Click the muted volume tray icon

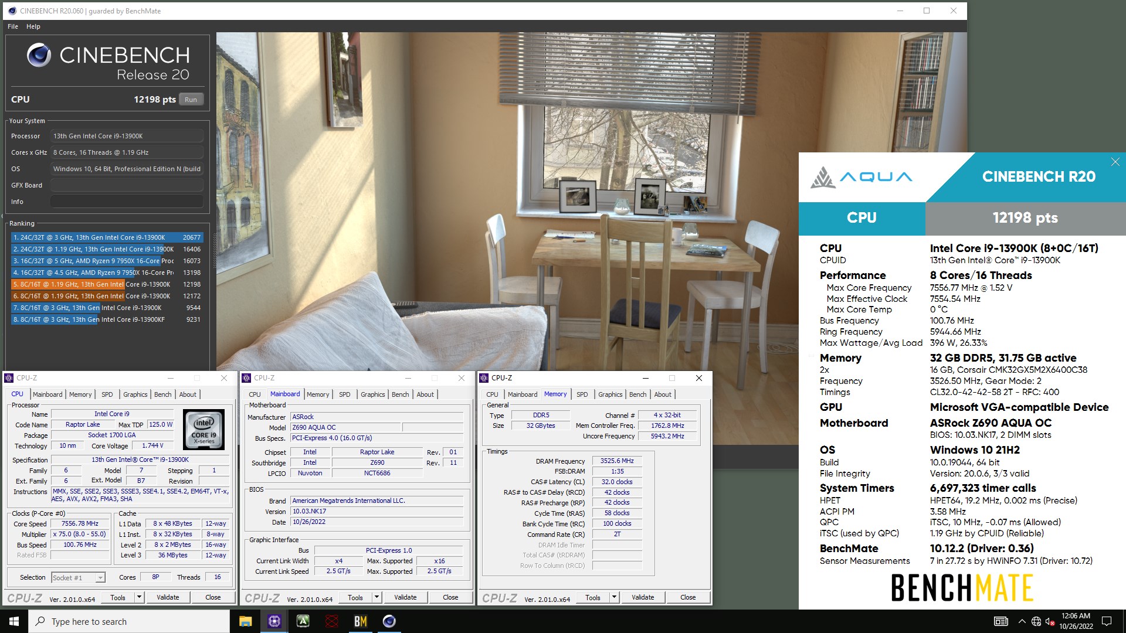[x=1050, y=621]
